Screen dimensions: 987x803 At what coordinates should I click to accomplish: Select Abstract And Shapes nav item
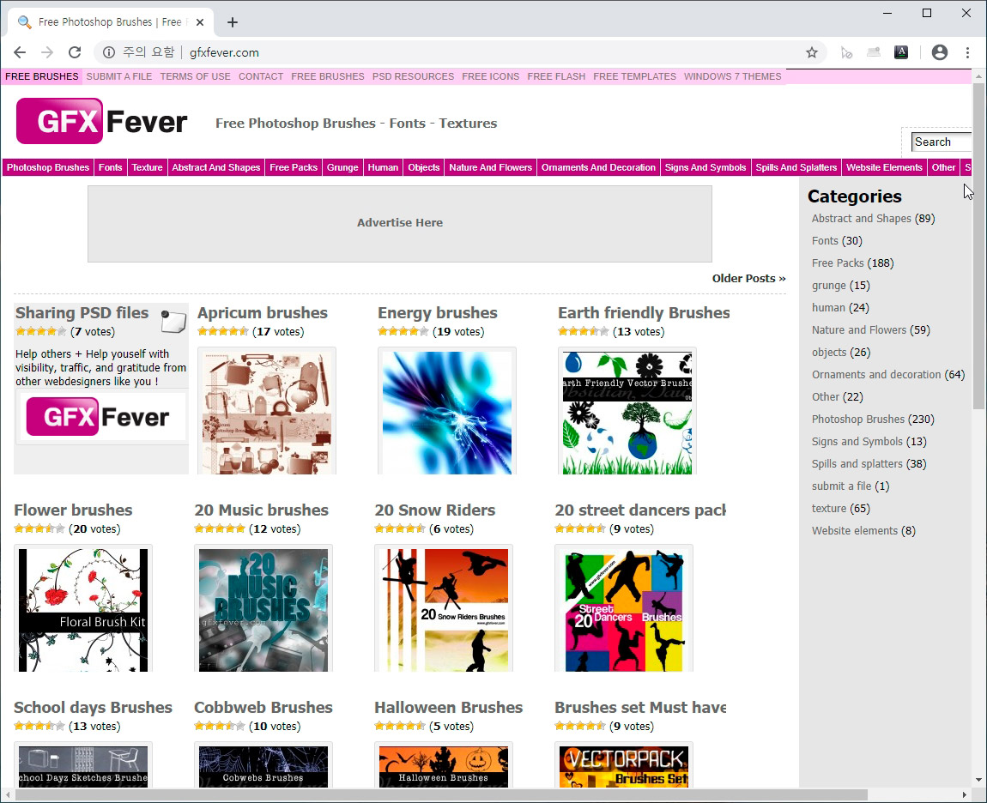point(216,167)
